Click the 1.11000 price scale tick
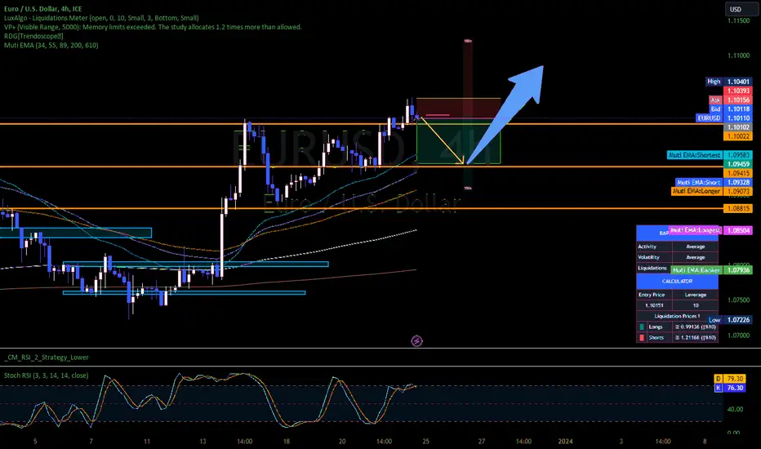The width and height of the screenshot is (761, 449). [x=738, y=56]
